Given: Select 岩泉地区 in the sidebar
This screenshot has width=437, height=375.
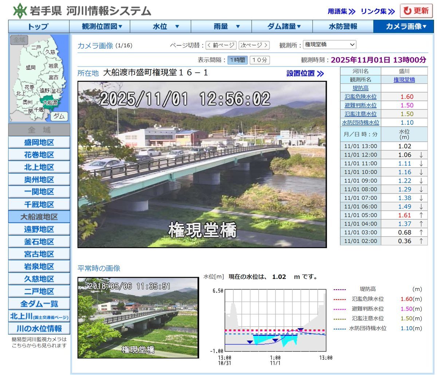Looking at the screenshot, I should click(x=39, y=266).
